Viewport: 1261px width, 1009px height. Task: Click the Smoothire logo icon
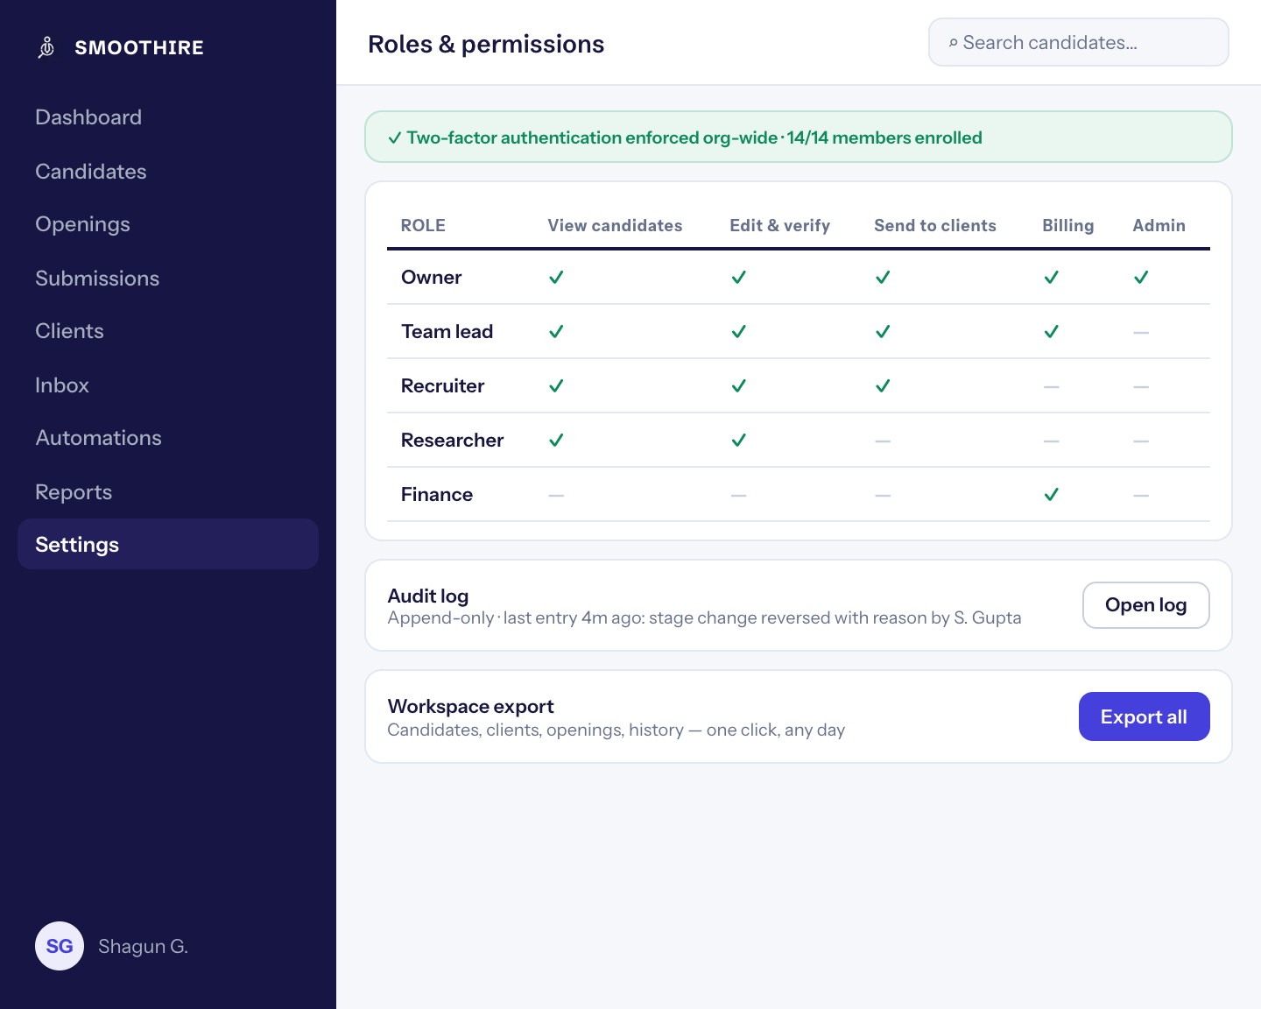coord(47,47)
